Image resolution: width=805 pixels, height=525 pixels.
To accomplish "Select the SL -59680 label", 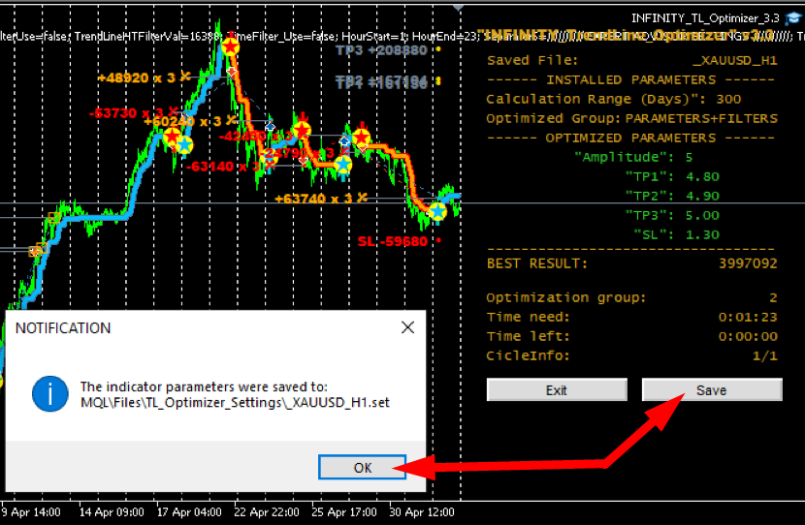I will tap(392, 241).
